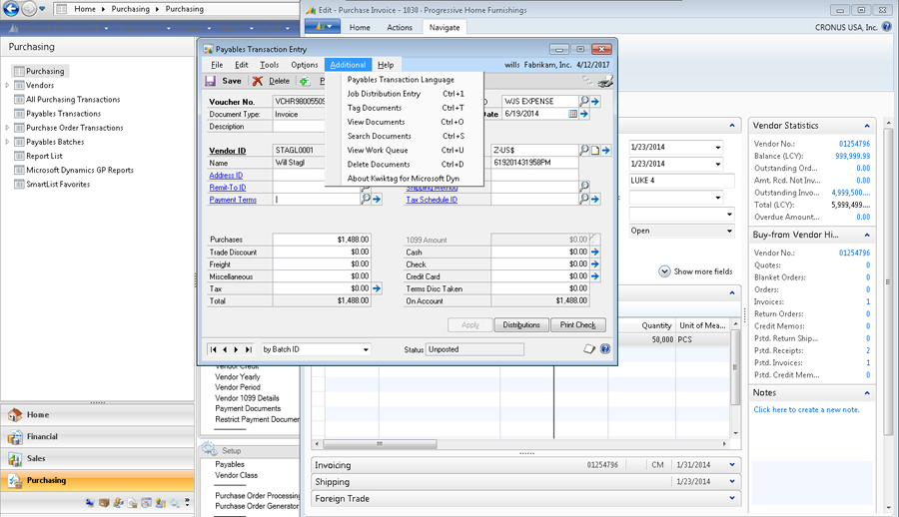Click blue arrow beside Tax amount field
This screenshot has height=517, width=899.
pos(377,288)
